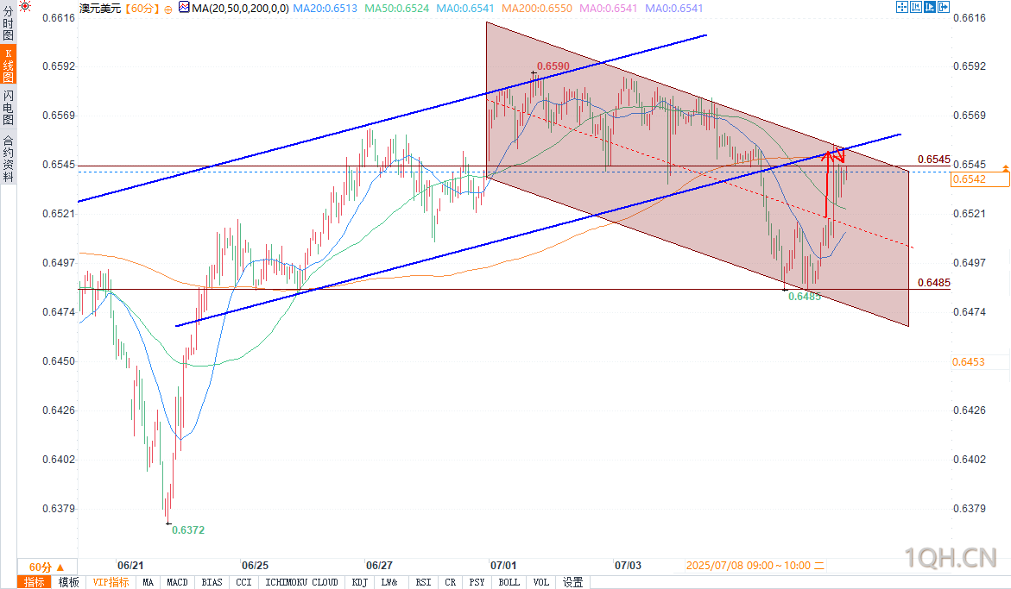The width and height of the screenshot is (1011, 589).
Task: Click the MA50:0.6524 legend value
Action: [x=397, y=9]
